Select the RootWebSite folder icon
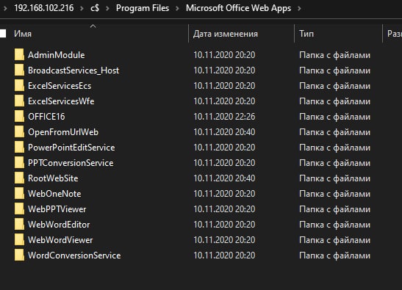Screen dimensions: 402x290 click(x=19, y=178)
